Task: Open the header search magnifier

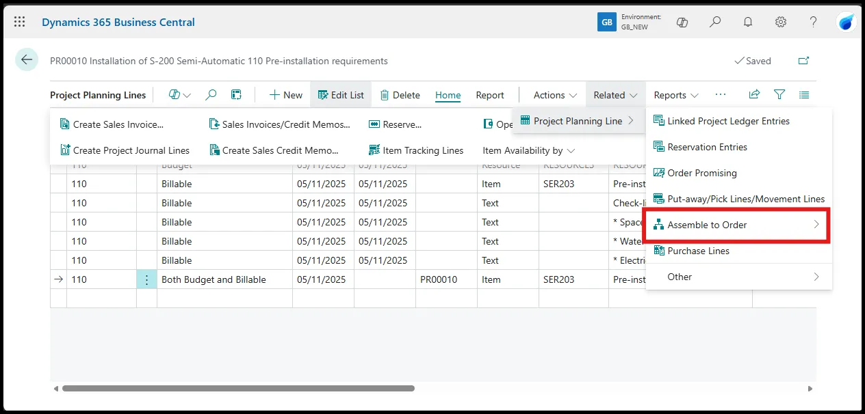Action: [x=715, y=22]
